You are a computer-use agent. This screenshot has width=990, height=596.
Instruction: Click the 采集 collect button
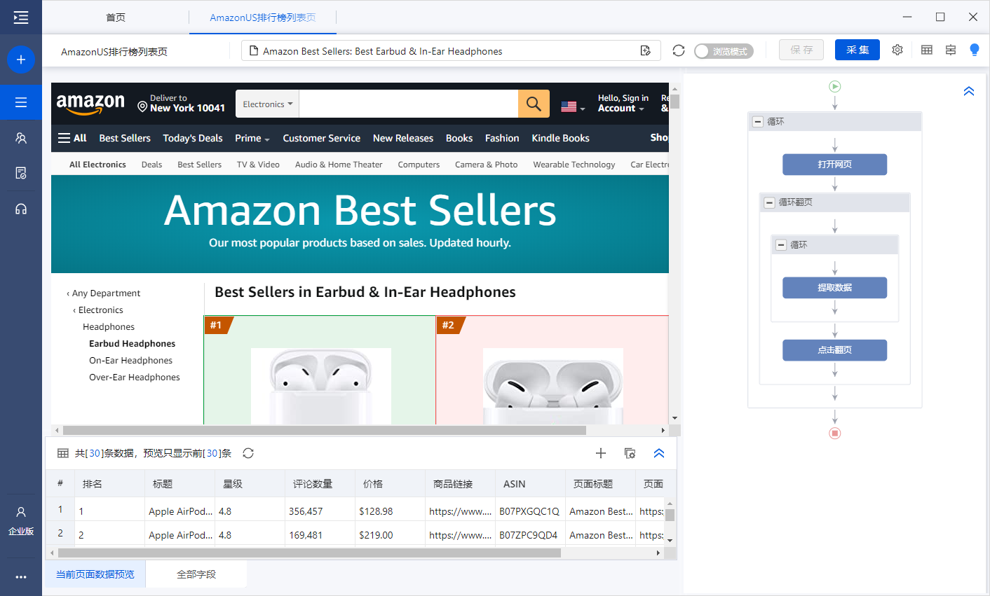(x=857, y=50)
